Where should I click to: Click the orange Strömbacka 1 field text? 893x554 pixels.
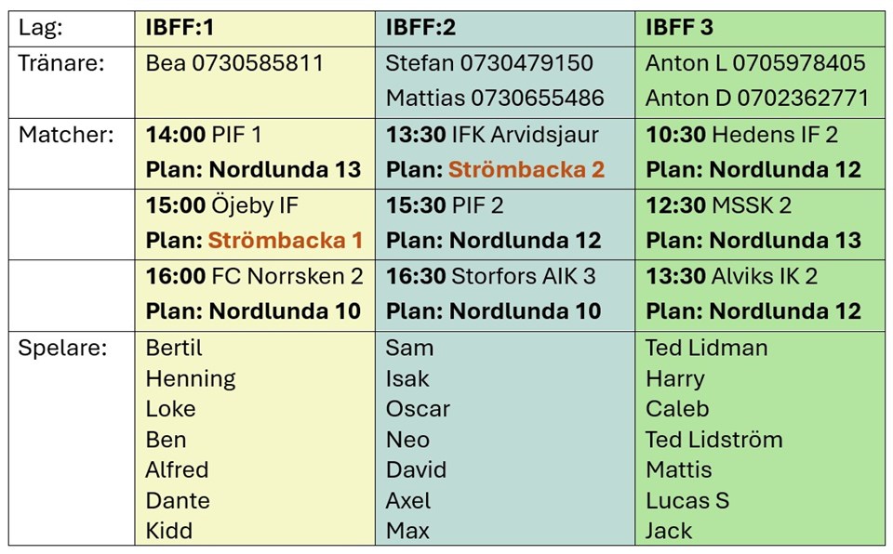(286, 240)
